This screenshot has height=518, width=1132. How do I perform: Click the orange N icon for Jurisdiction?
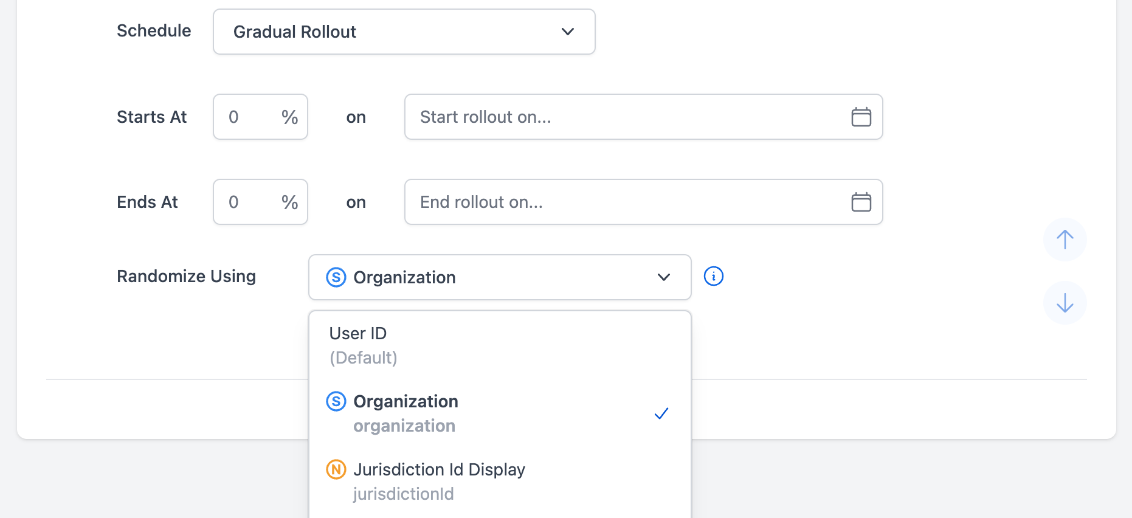tap(336, 469)
